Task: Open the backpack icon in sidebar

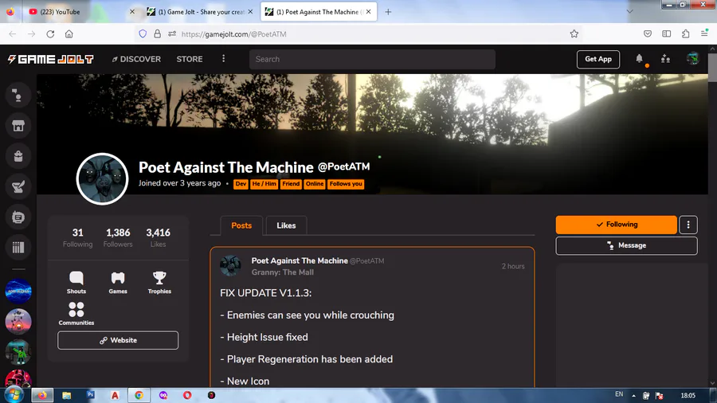Action: [18, 156]
